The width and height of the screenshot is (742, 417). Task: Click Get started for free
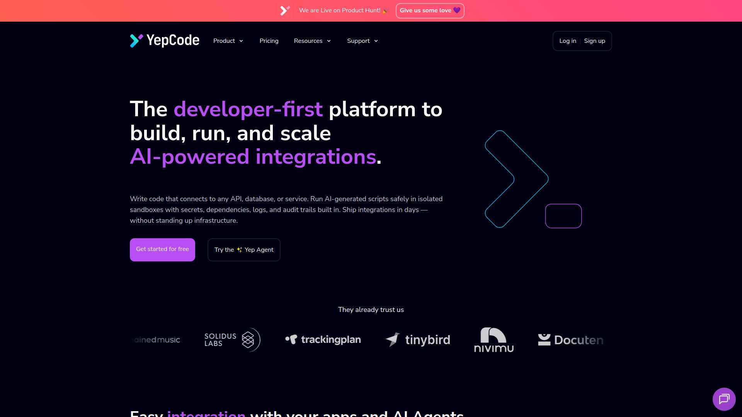[x=162, y=249]
